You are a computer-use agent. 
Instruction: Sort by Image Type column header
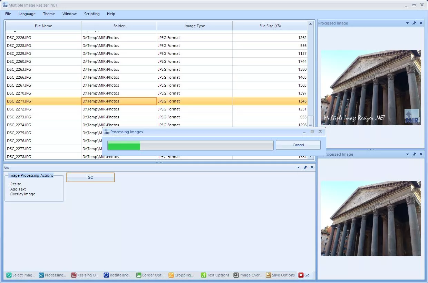(x=195, y=26)
